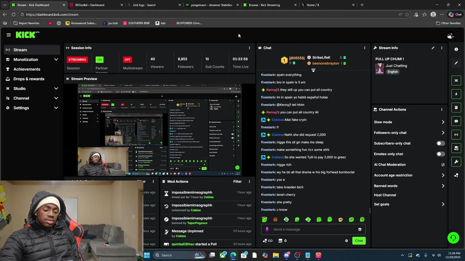
Task: Click the Copilot Chat button in browser toolbar
Action: coord(455,14)
